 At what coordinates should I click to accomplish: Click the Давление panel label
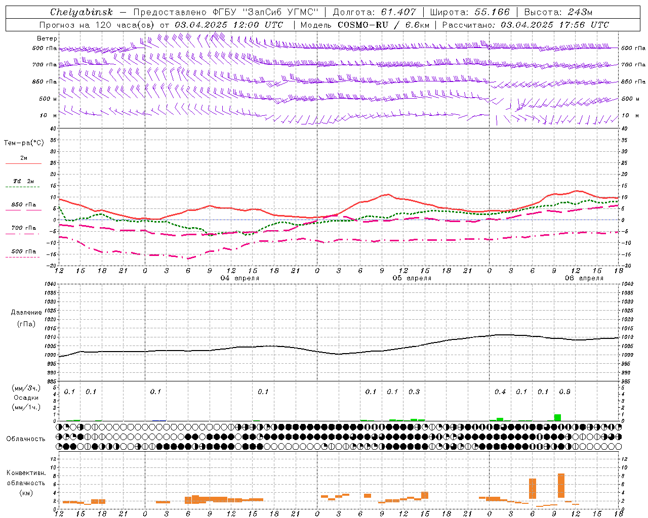click(x=26, y=313)
